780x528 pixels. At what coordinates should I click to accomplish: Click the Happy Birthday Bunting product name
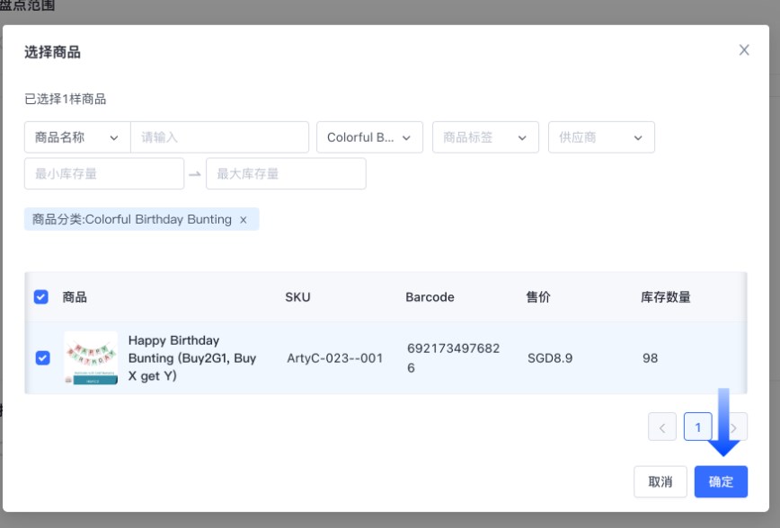click(192, 358)
